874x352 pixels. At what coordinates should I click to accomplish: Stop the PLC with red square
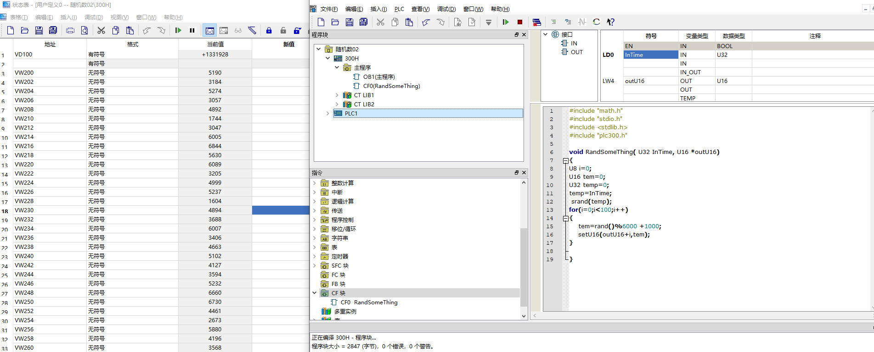(x=520, y=22)
